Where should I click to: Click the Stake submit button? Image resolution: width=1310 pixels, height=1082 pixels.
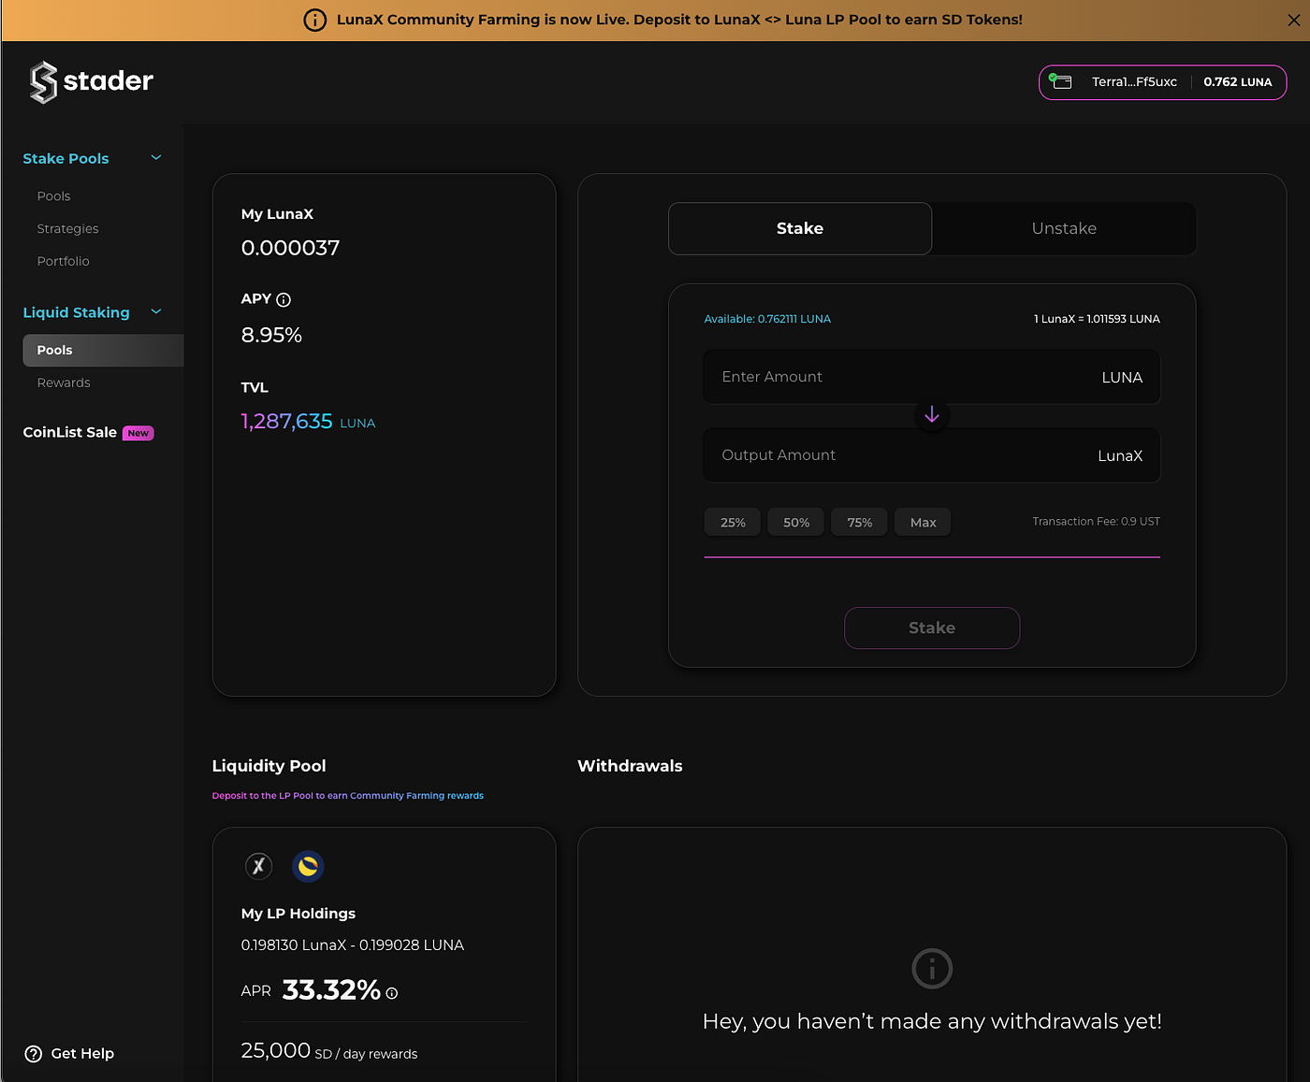(932, 628)
